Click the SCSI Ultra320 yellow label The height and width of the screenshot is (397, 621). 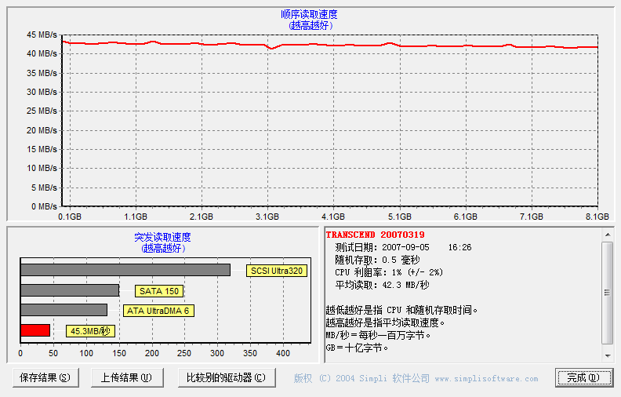point(275,271)
